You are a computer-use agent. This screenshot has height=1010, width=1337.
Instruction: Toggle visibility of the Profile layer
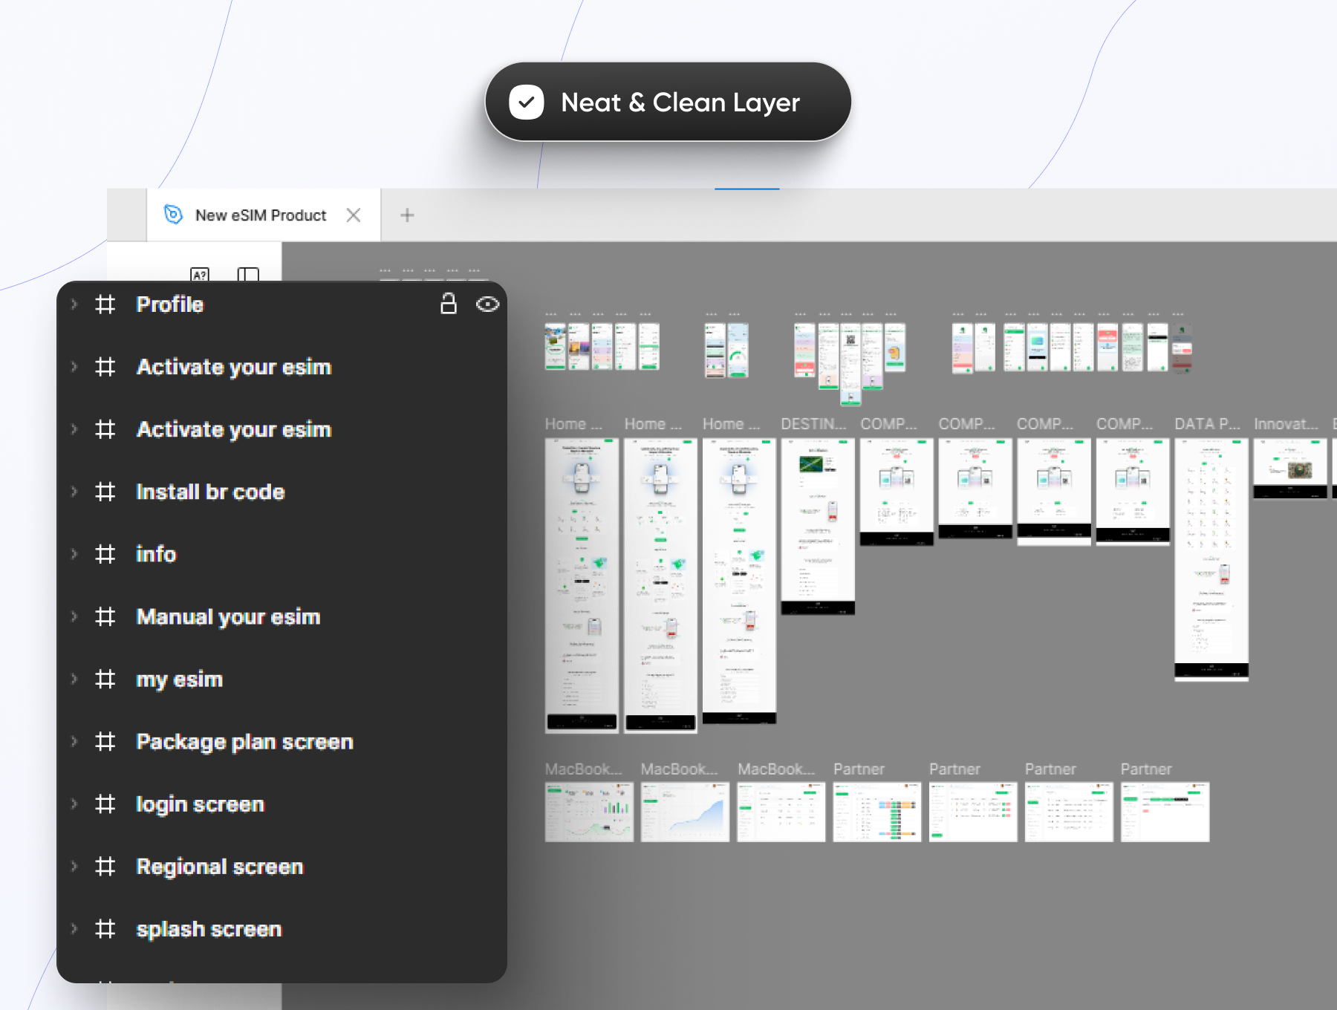(x=487, y=304)
